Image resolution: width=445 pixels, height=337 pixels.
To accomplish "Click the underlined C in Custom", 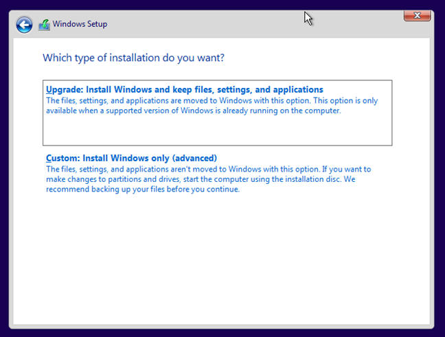I will [x=49, y=158].
